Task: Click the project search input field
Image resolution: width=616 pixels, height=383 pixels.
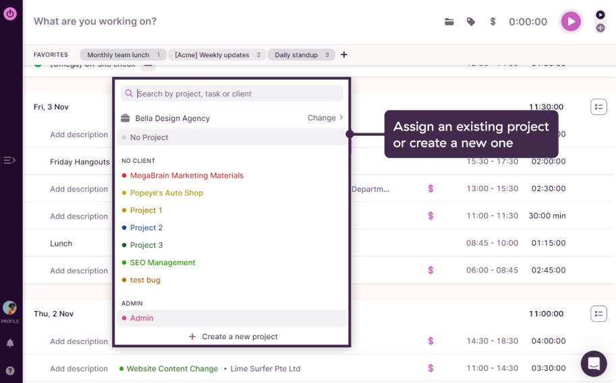Action: tap(236, 94)
